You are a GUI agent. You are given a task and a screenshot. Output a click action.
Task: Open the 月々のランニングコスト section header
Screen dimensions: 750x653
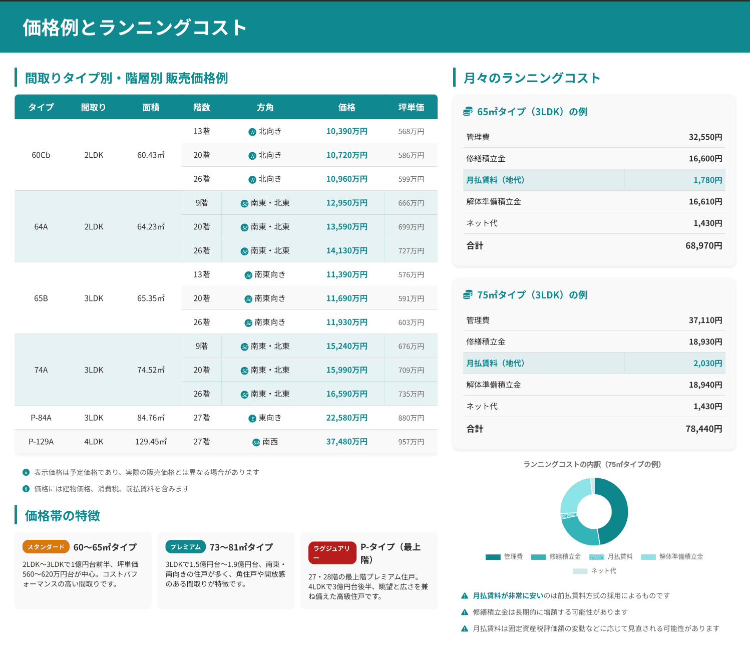pyautogui.click(x=531, y=78)
